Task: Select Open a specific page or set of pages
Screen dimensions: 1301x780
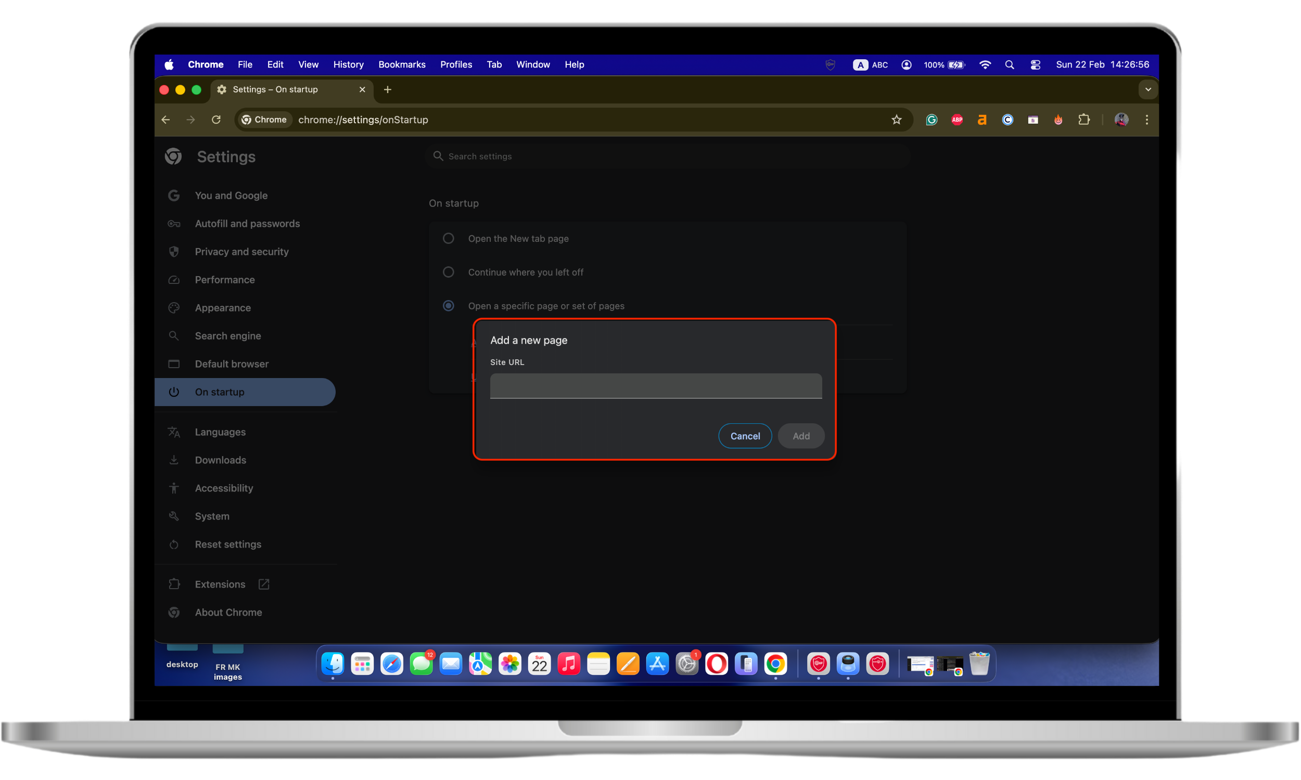Action: tap(448, 305)
